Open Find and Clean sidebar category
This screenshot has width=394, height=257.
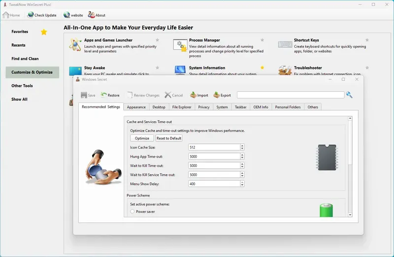(25, 59)
